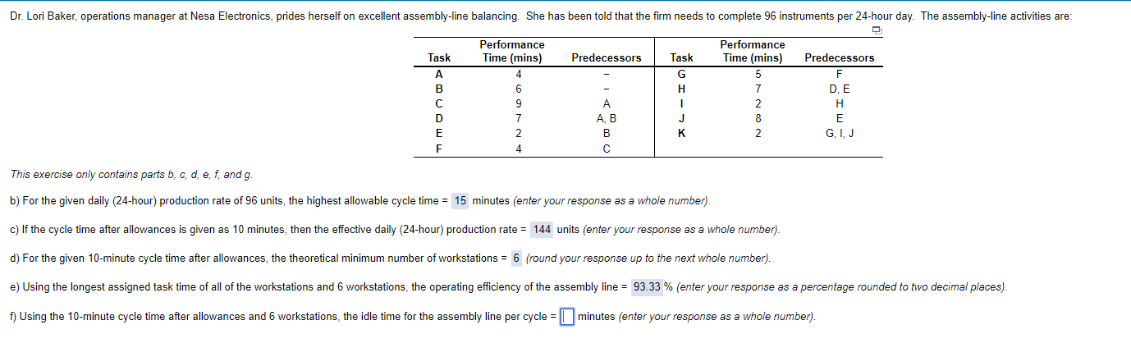Click task F row label
The width and height of the screenshot is (1131, 357).
point(439,149)
